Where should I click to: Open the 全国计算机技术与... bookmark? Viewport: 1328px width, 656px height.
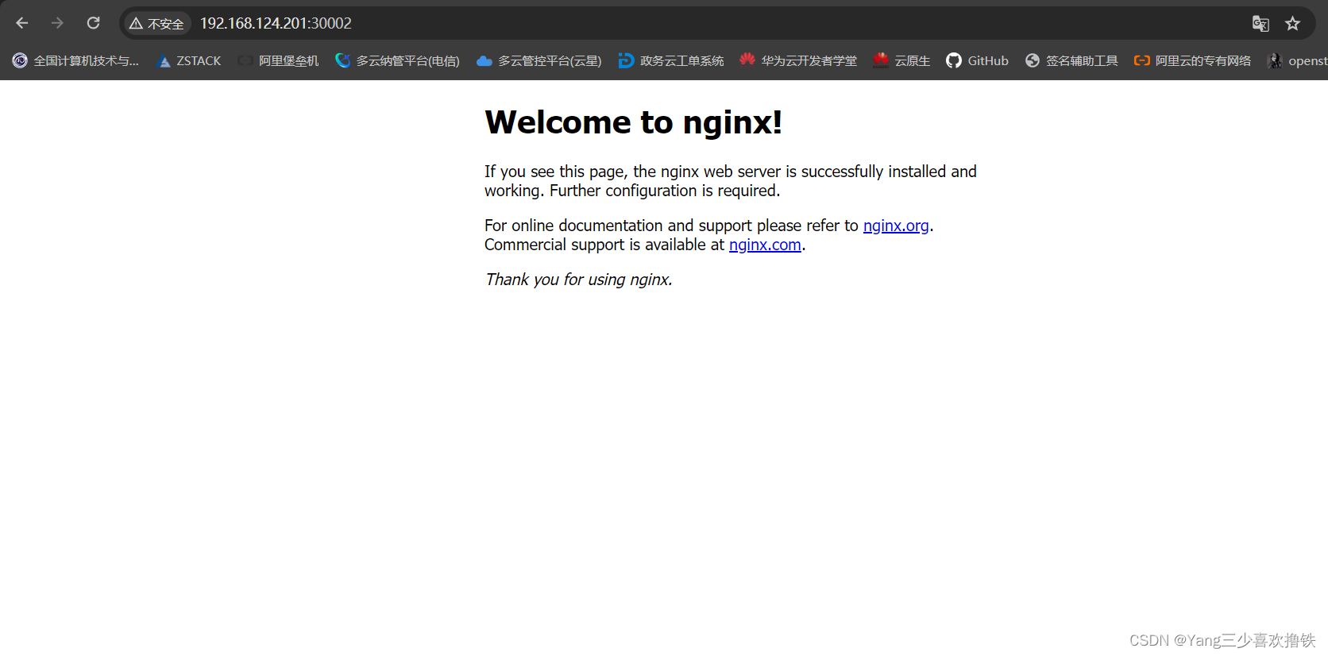[75, 60]
